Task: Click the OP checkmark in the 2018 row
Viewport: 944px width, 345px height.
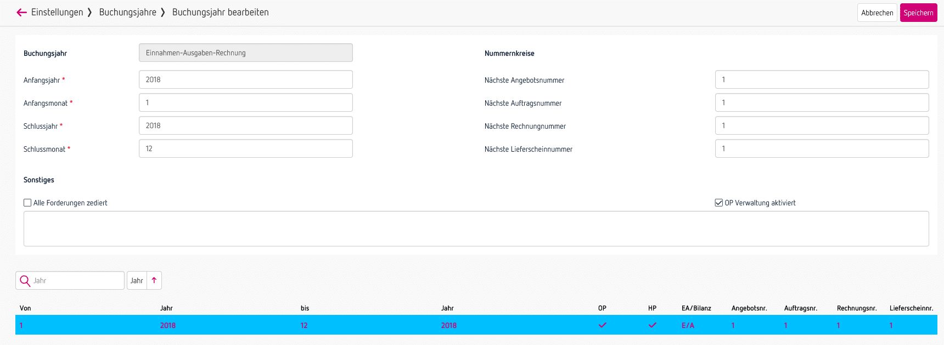Action: coord(602,325)
